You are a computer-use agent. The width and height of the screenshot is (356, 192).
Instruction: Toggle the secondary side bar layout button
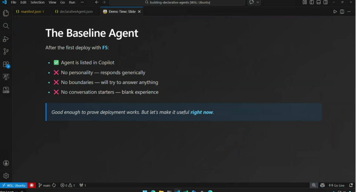point(325,2)
